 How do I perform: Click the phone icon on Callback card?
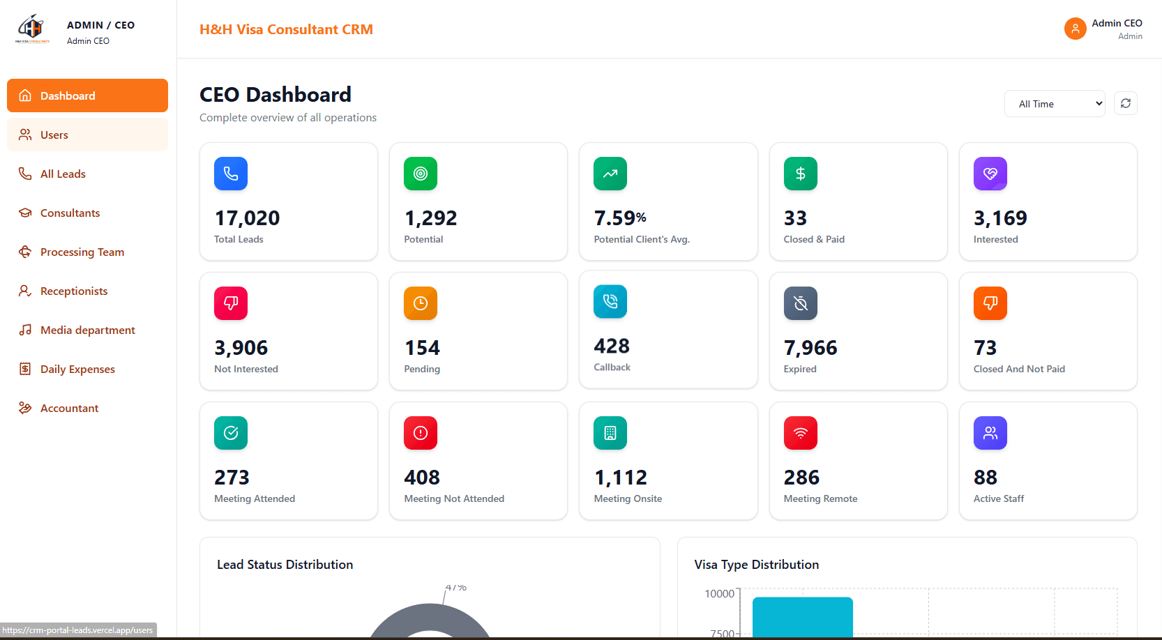click(610, 301)
